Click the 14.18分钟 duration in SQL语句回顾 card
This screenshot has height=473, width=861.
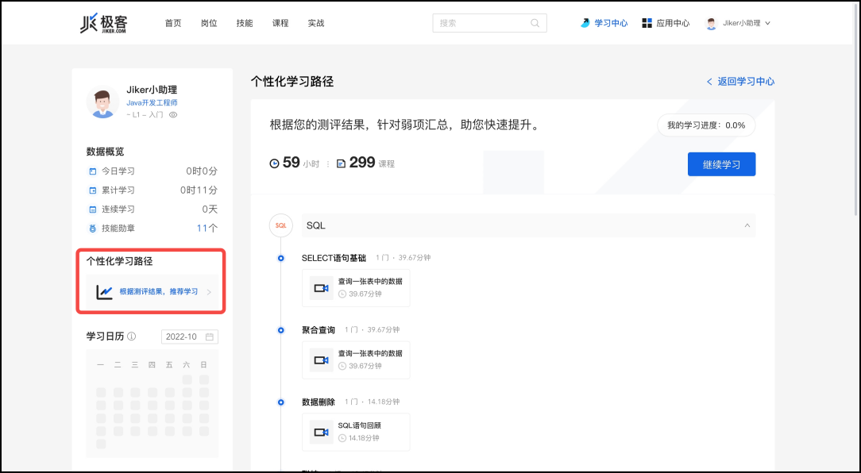364,438
